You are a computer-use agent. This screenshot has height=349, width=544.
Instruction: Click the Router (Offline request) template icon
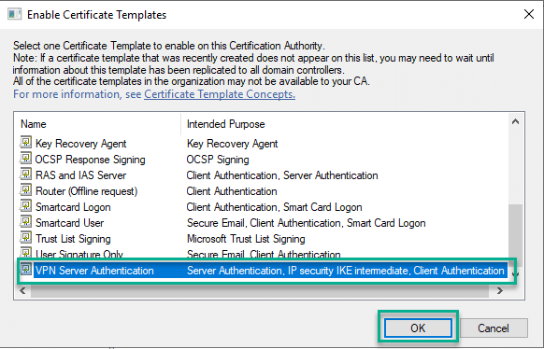point(25,190)
